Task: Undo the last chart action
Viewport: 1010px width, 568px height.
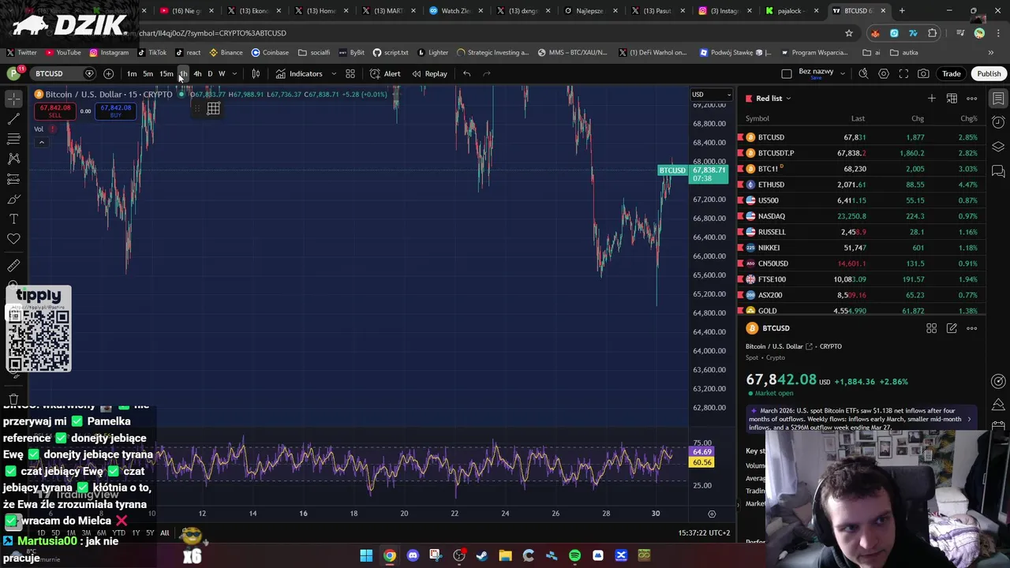Action: pos(466,73)
